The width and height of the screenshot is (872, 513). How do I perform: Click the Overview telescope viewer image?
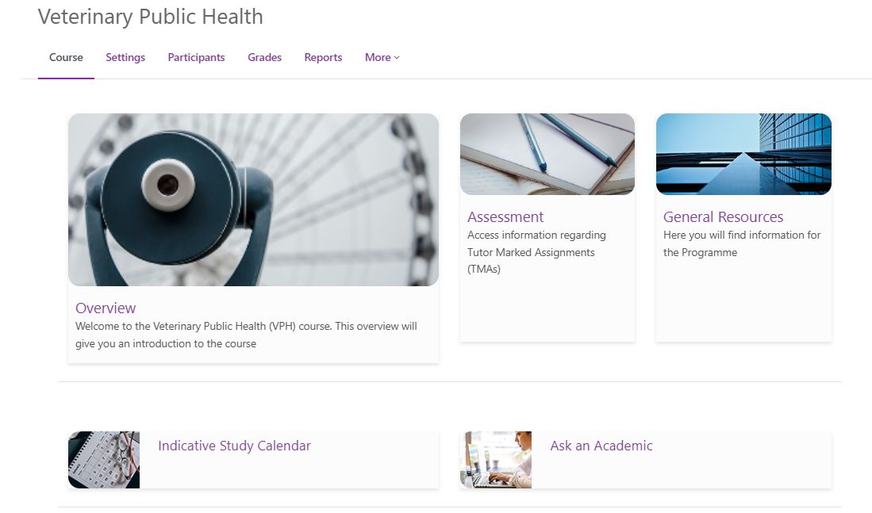(254, 200)
